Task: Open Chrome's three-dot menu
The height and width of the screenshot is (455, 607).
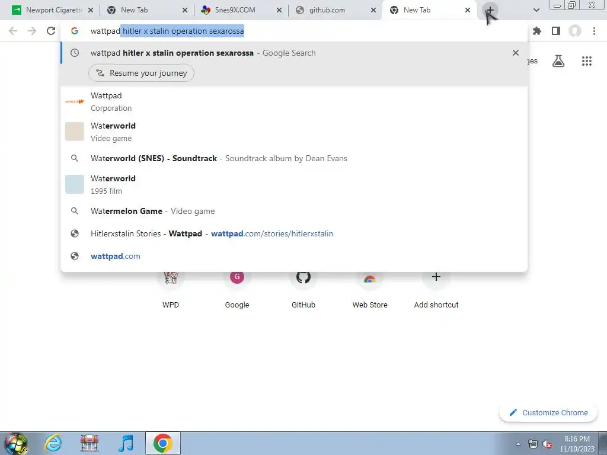Action: pos(594,31)
